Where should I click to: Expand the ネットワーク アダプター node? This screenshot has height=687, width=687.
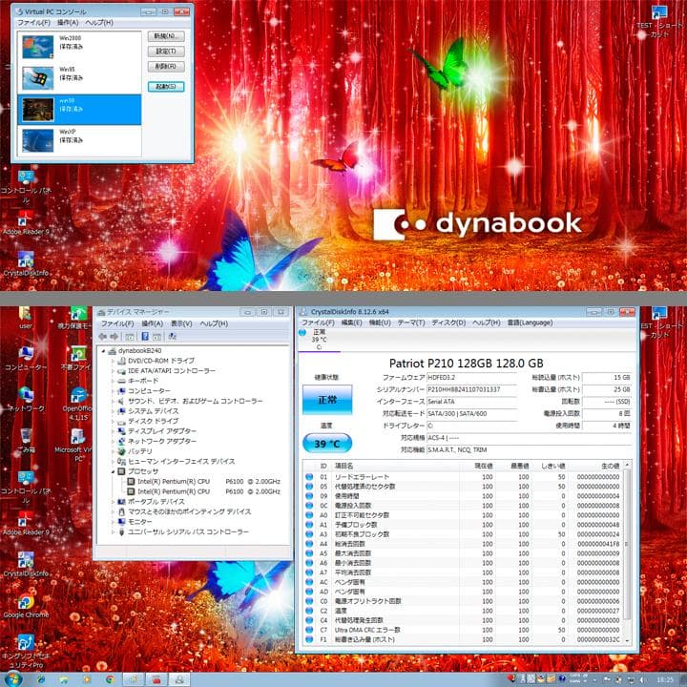pyautogui.click(x=113, y=442)
